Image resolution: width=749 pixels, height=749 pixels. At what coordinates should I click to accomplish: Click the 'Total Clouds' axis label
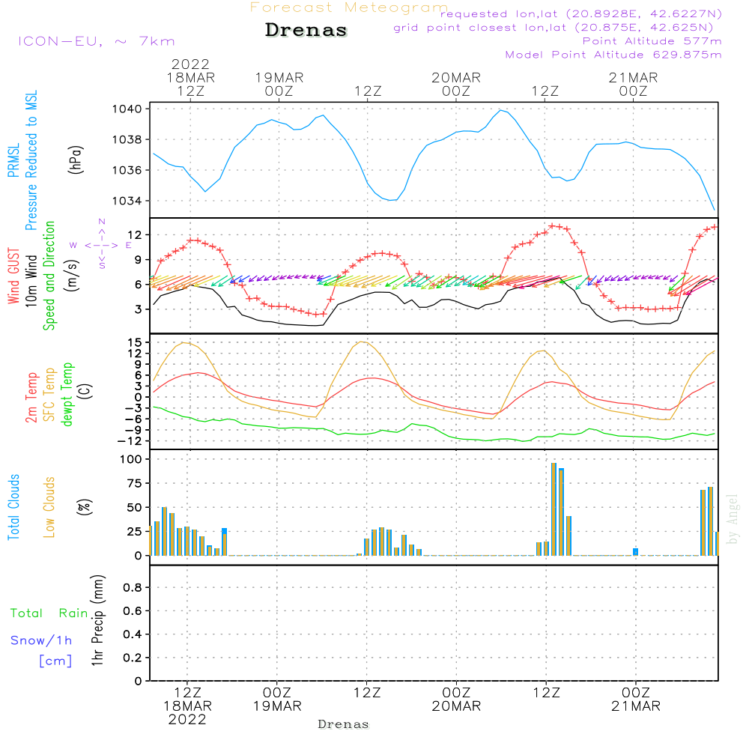[x=13, y=507]
